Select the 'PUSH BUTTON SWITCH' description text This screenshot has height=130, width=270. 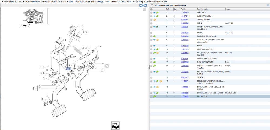pyautogui.click(x=205, y=62)
